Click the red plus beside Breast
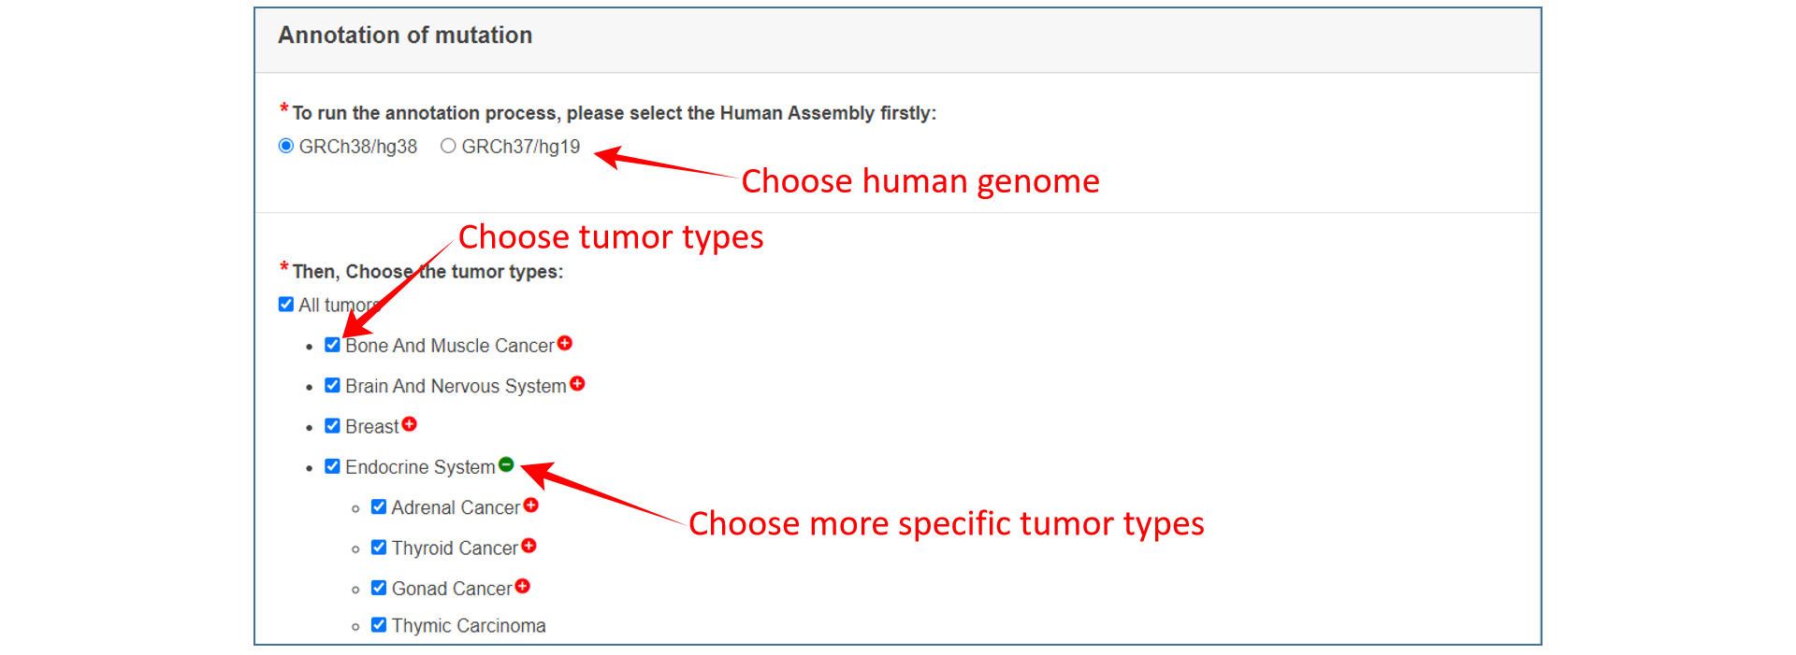Image resolution: width=1796 pixels, height=655 pixels. coord(410,424)
